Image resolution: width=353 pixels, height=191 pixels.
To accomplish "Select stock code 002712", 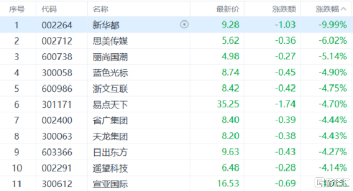I will 57,41.
